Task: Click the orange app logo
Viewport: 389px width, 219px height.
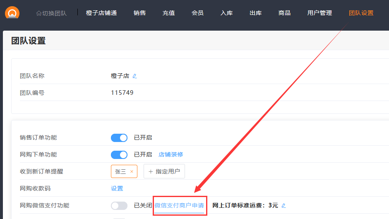Action: point(12,13)
